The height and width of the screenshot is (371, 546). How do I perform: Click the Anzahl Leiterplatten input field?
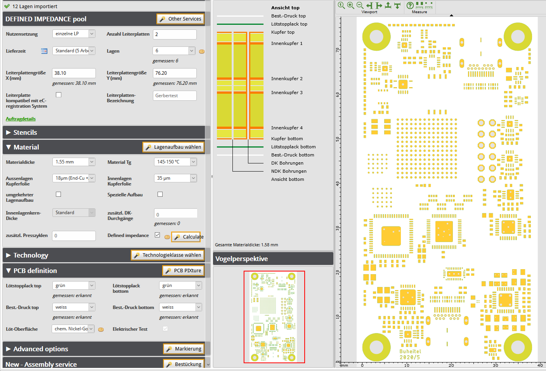click(175, 34)
